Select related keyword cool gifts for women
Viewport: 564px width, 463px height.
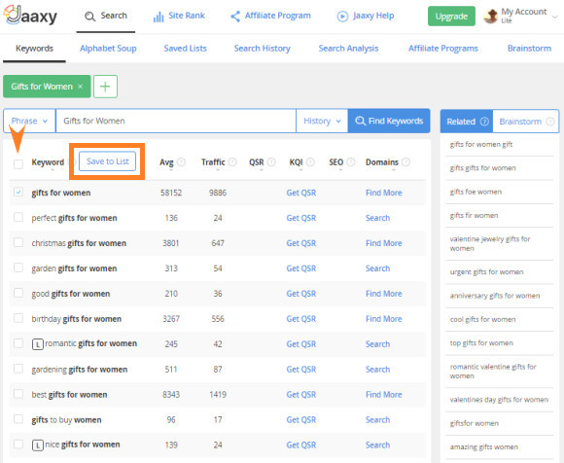point(482,319)
